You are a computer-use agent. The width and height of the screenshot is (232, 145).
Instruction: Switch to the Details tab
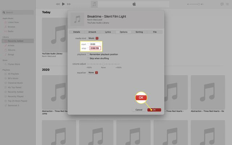click(x=76, y=32)
